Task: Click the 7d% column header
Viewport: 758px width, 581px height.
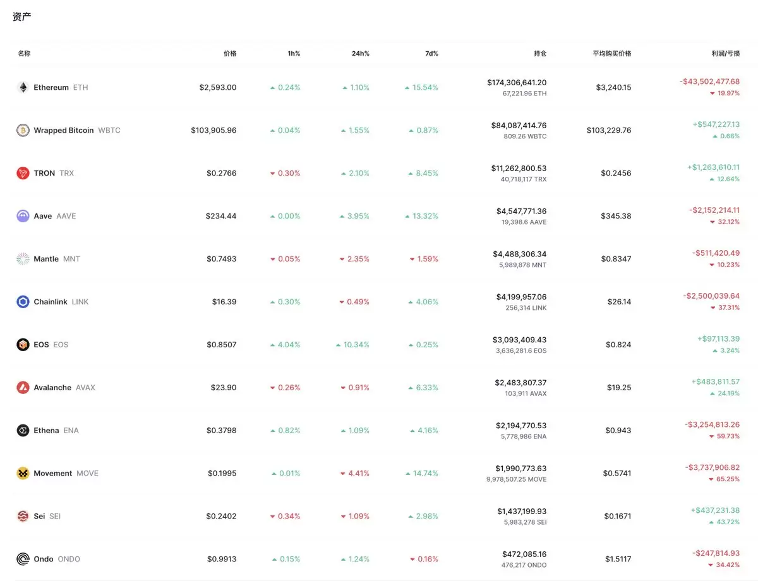Action: pos(431,54)
